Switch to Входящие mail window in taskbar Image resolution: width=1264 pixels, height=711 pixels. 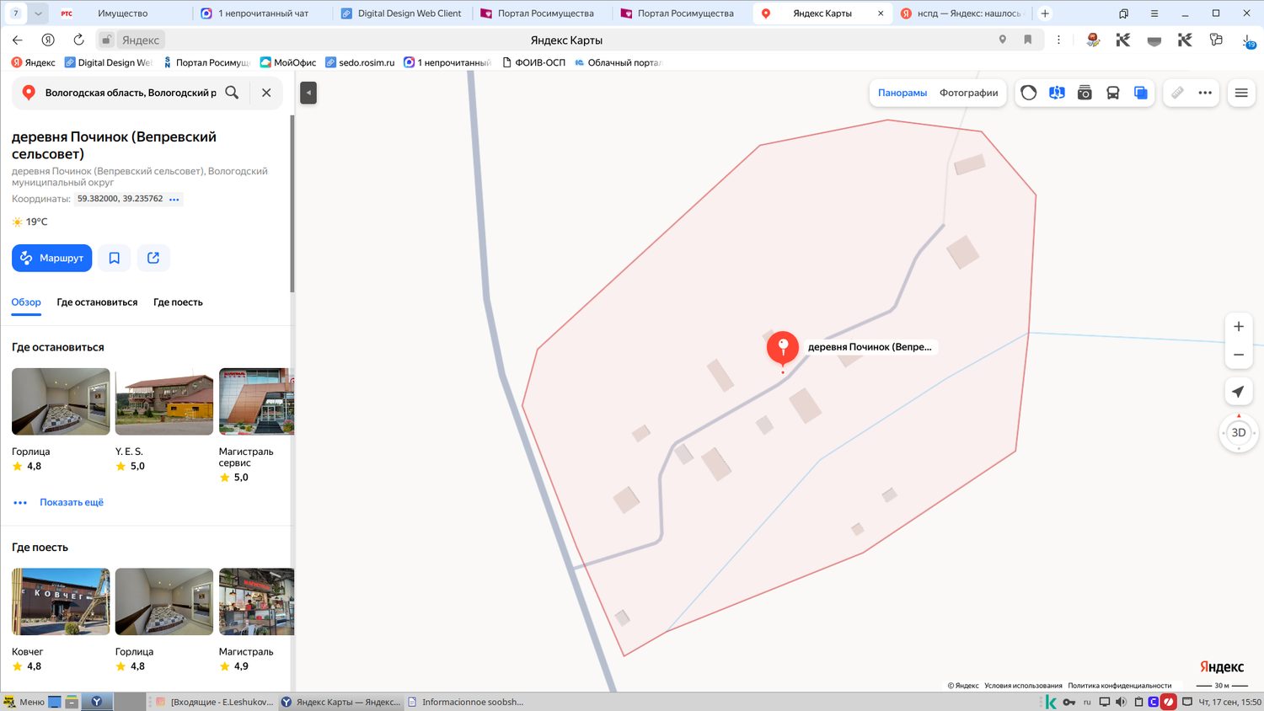[214, 702]
